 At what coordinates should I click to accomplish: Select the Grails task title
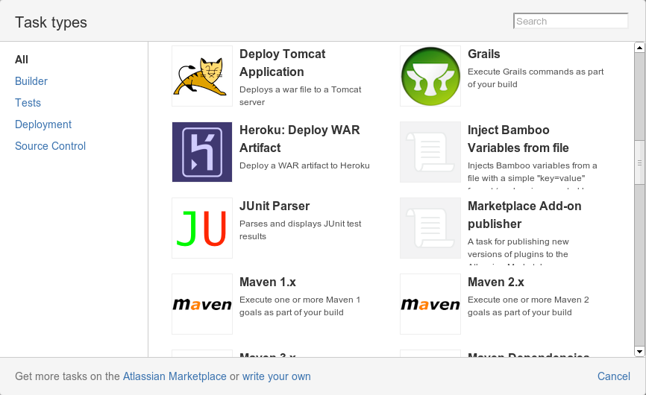click(483, 54)
